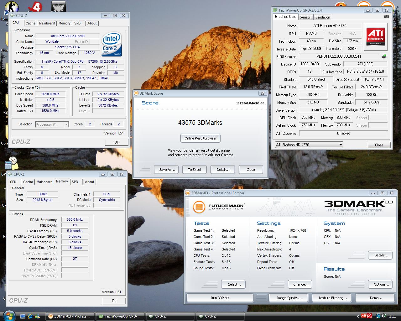Click the top CPU-Z window title icon
This screenshot has width=401, height=321.
pyautogui.click(x=12, y=15)
